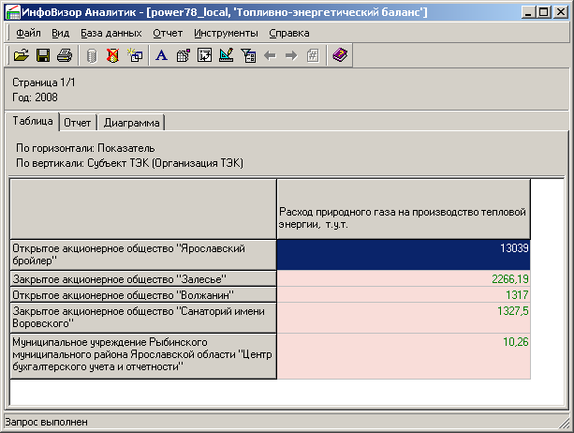This screenshot has height=433, width=574.
Task: Click row header ЗАО "Залесье"
Action: 143,278
